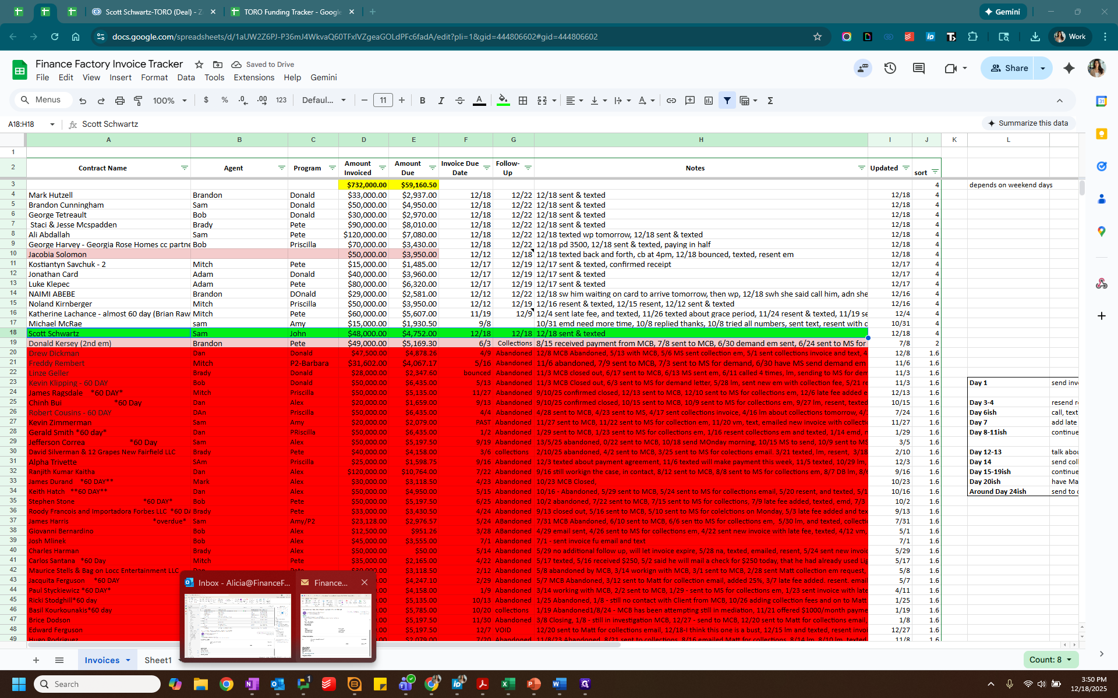
Task: Open the zoom 100% dropdown
Action: 169,101
